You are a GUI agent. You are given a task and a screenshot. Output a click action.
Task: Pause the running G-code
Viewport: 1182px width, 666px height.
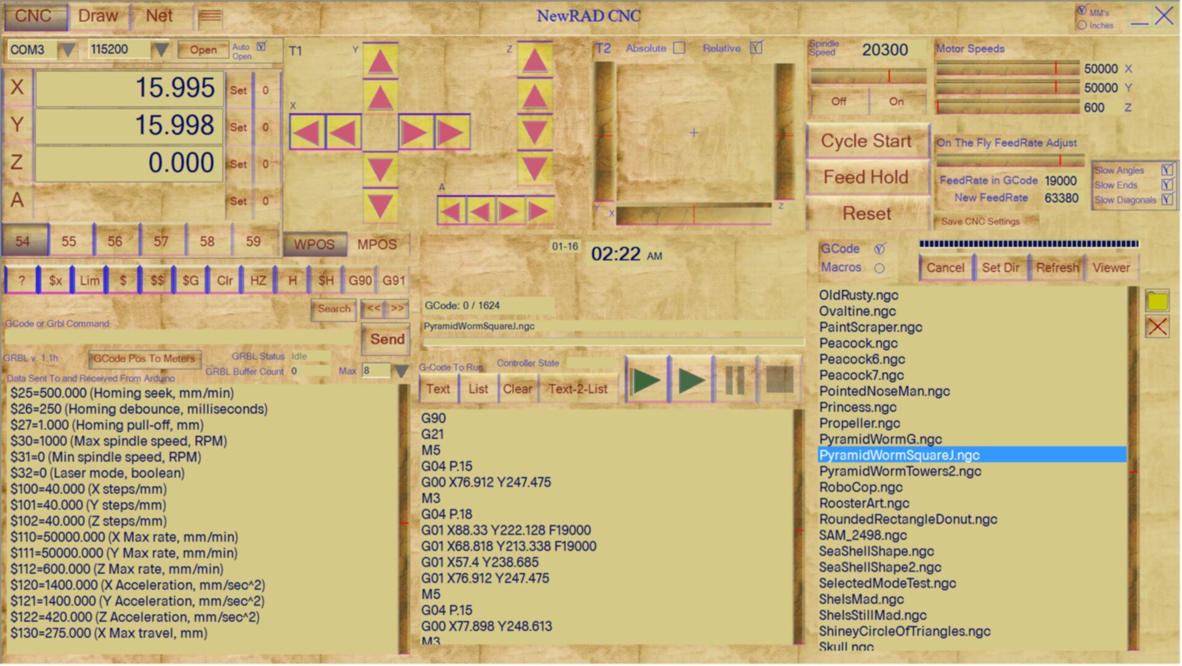point(735,380)
